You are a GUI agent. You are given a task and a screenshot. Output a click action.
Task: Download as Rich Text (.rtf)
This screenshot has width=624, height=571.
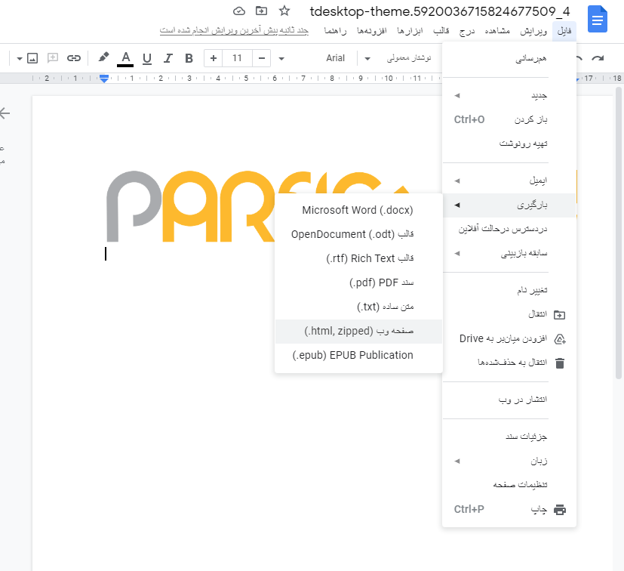click(358, 258)
